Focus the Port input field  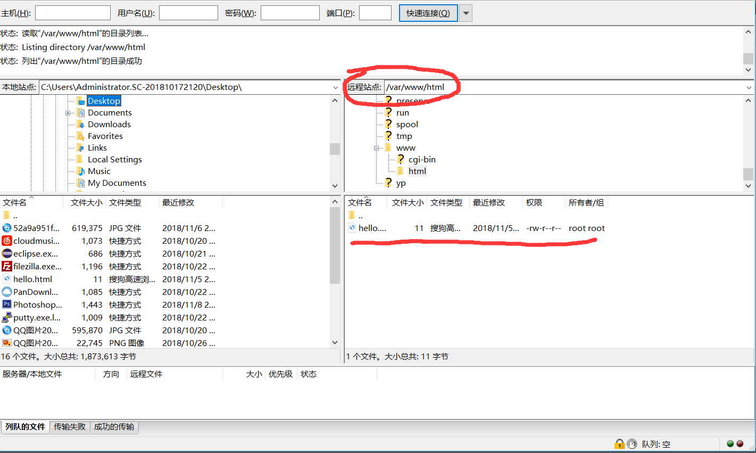click(x=375, y=13)
